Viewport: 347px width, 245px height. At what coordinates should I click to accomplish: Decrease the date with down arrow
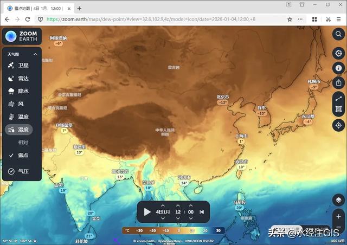[x=163, y=218]
